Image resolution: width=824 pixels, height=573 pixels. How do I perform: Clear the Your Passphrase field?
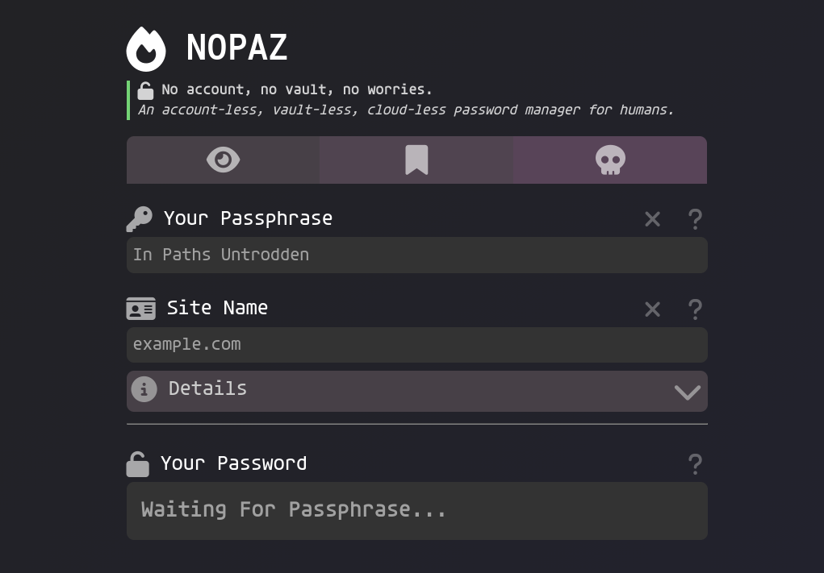click(652, 218)
